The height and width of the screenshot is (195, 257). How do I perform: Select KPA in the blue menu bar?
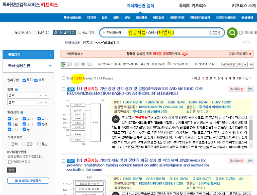pos(127,17)
